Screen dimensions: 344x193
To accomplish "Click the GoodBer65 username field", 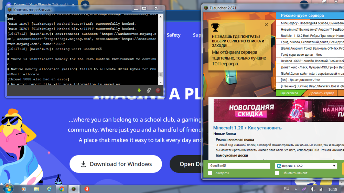I will (x=239, y=166).
